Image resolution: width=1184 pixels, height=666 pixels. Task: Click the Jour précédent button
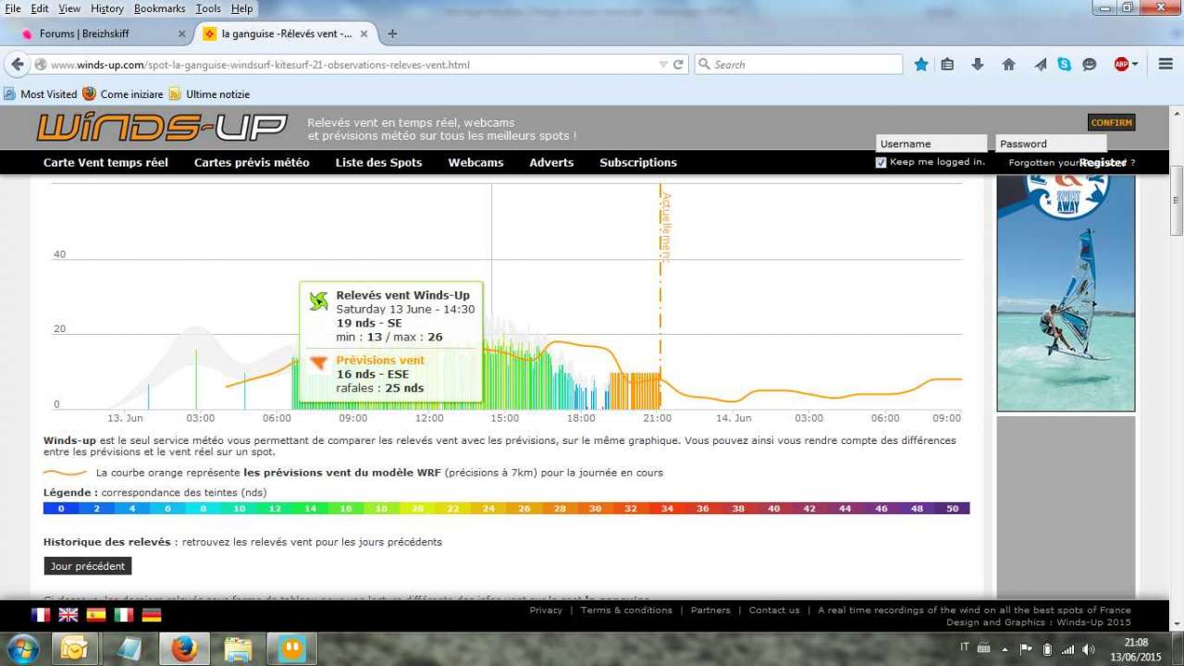88,566
